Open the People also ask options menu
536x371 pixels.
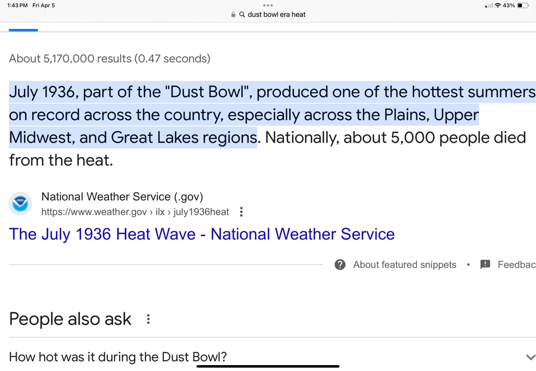click(x=148, y=319)
